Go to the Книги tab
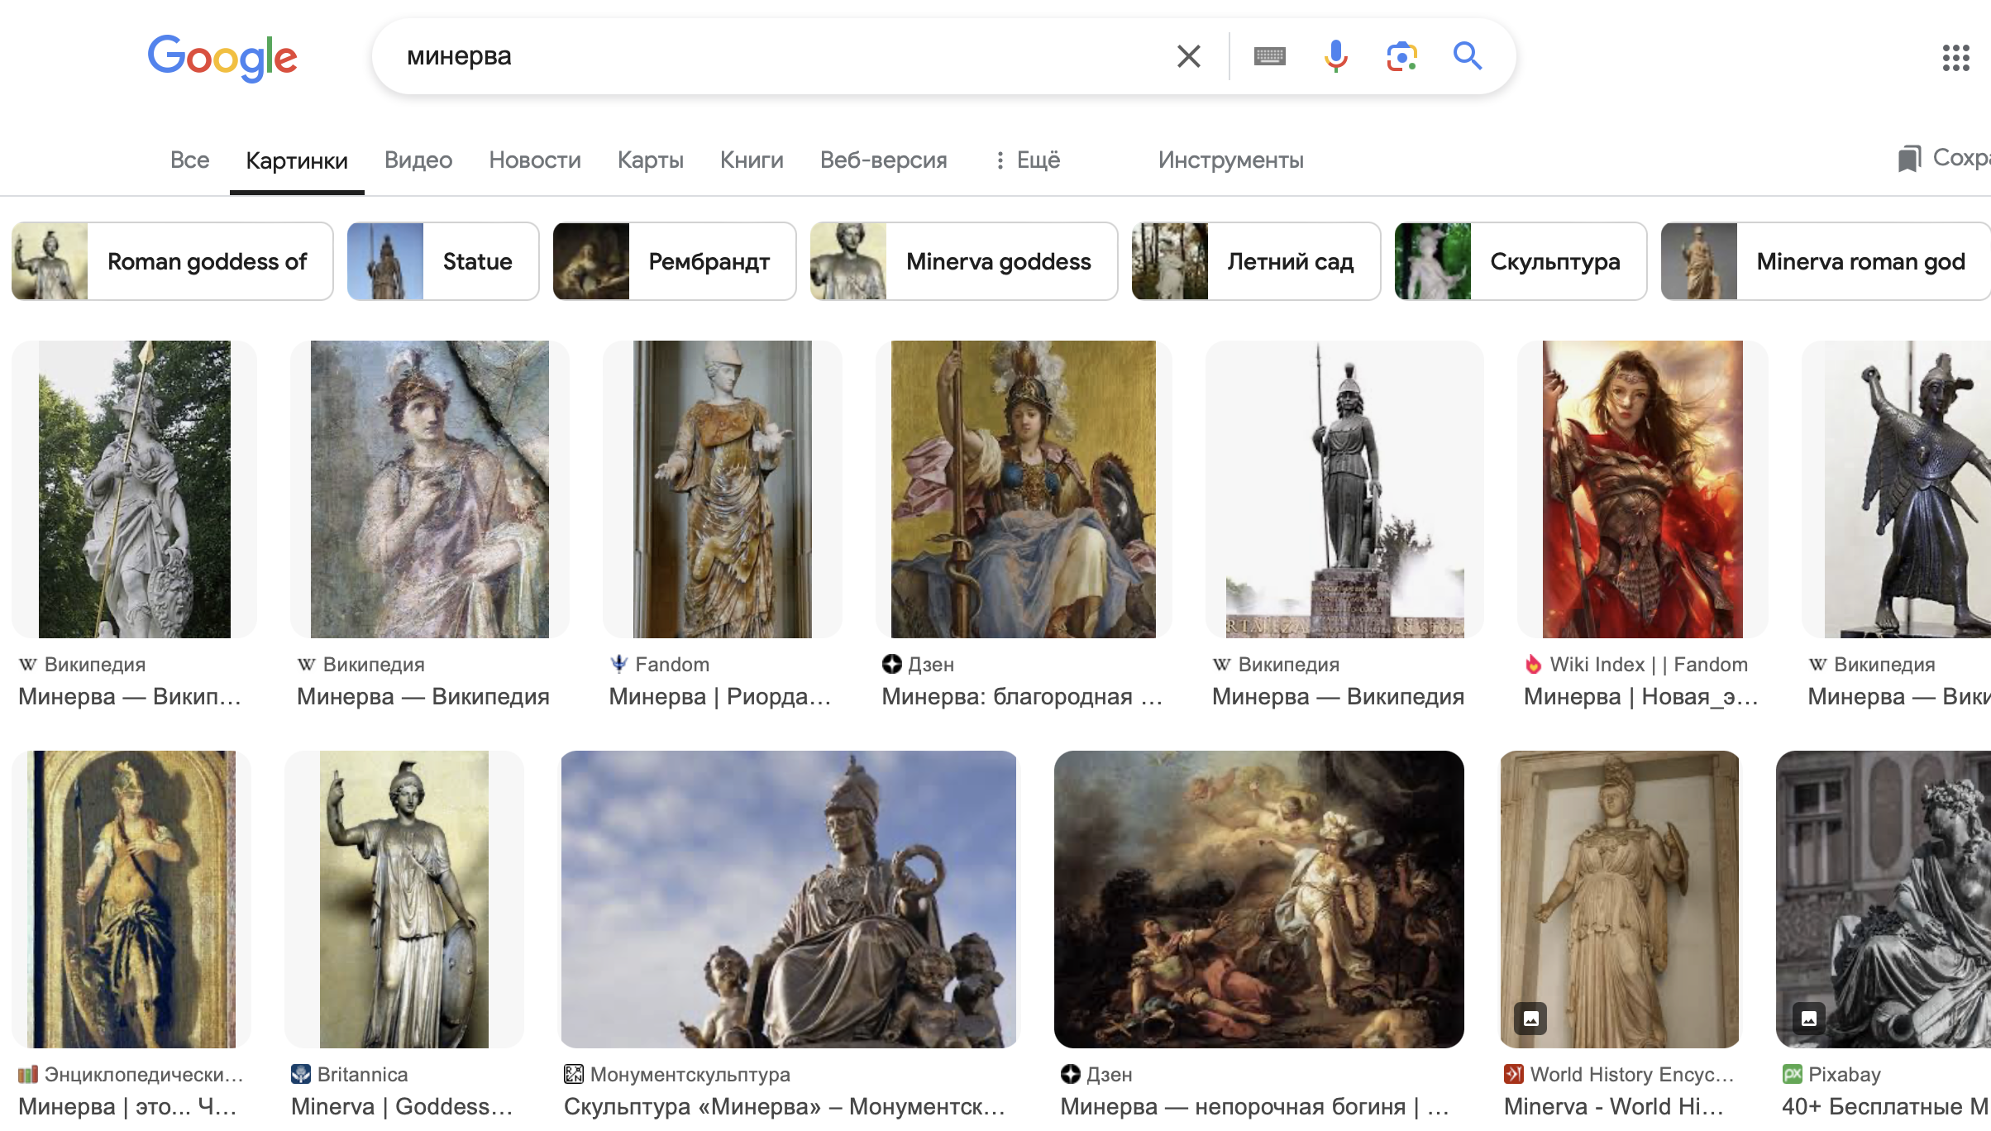Screen dimensions: 1991x1131 point(752,160)
